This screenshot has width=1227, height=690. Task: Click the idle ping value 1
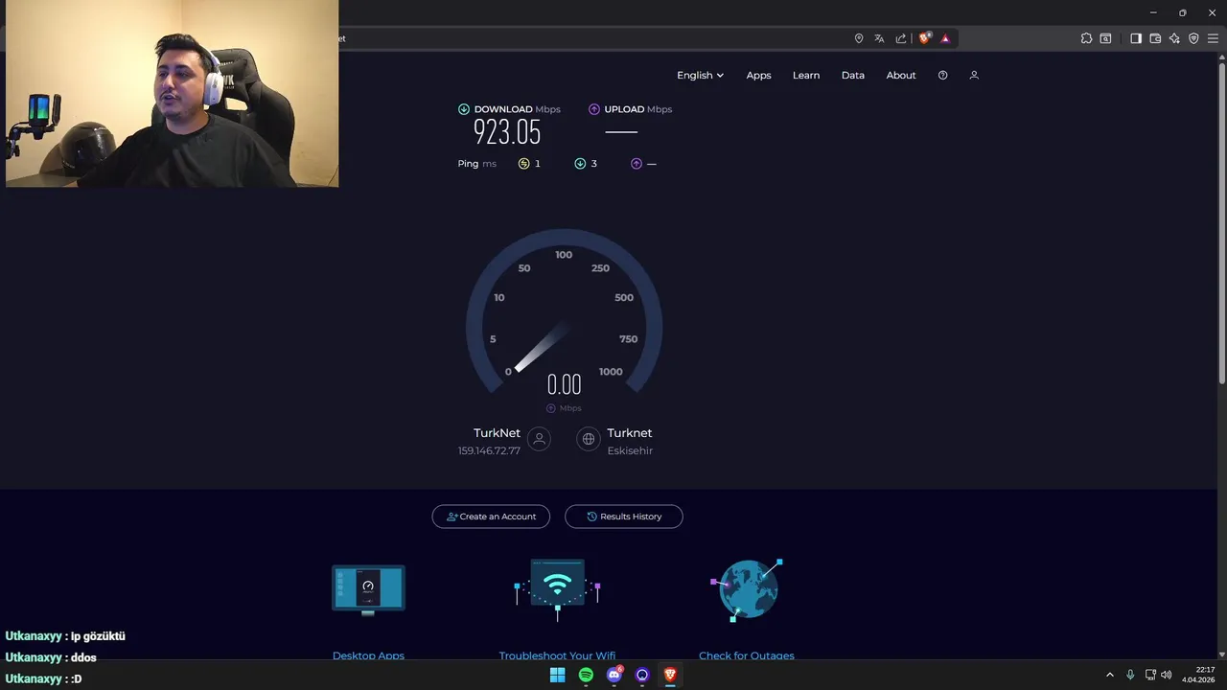point(537,164)
